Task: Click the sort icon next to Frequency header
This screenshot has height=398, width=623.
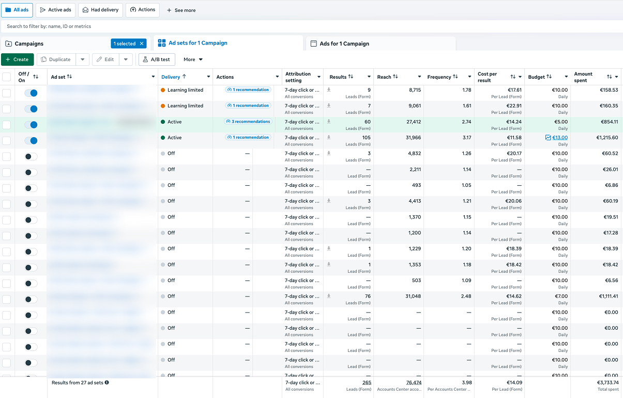Action: tap(455, 77)
